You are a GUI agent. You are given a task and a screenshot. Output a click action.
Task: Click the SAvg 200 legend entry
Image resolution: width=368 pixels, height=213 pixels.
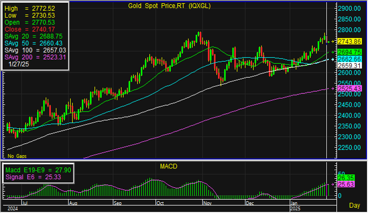(x=35, y=57)
